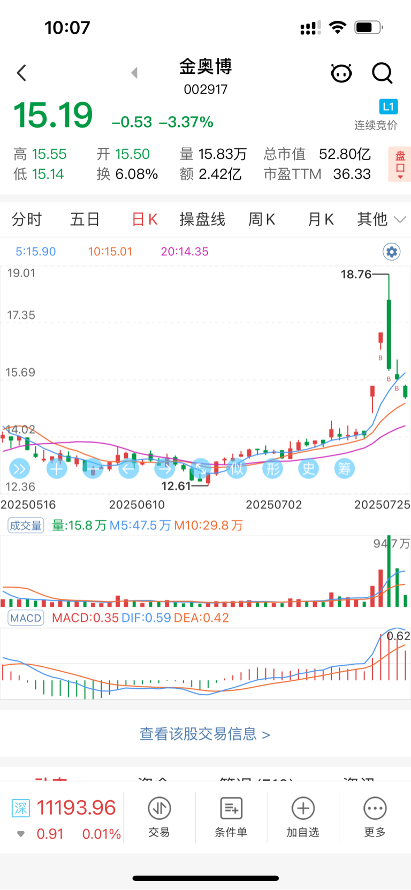Zoom out chart with minus circle
Screen dimensions: 411x890
coord(93,469)
